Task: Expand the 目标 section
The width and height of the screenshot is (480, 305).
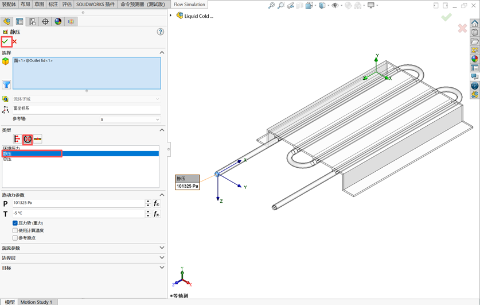Action: (162, 268)
